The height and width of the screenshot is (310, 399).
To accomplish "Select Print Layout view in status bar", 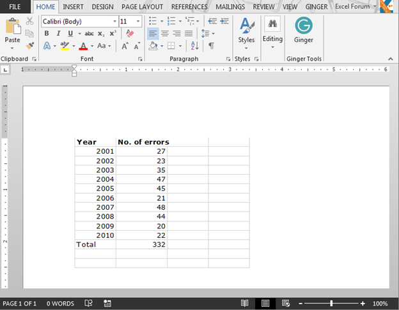I will pos(265,303).
